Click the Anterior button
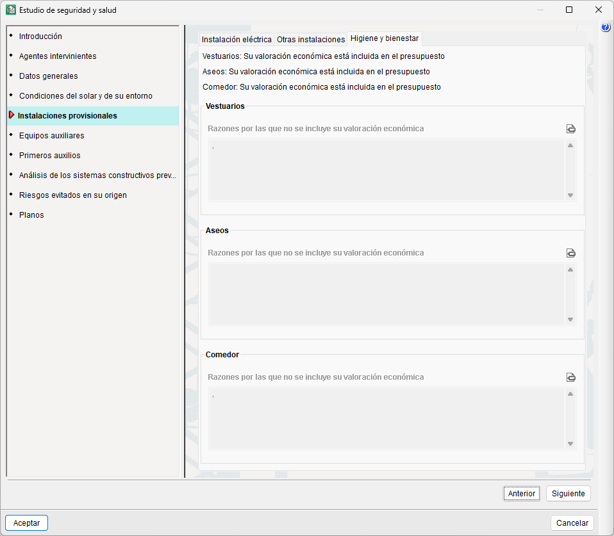Viewport: 614px width, 536px height. 522,494
